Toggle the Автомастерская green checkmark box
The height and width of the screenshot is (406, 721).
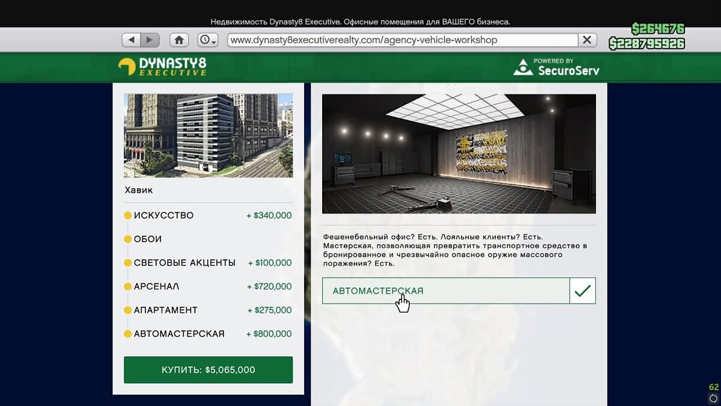pos(582,291)
